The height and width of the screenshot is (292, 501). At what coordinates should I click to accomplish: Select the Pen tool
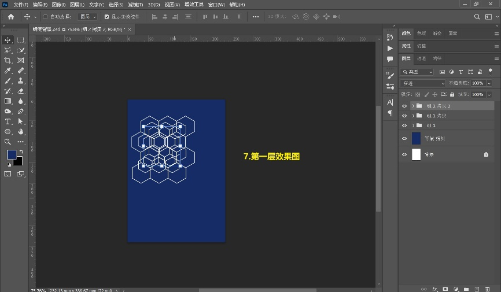(21, 112)
